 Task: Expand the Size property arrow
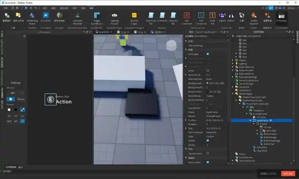pyautogui.click(x=186, y=128)
